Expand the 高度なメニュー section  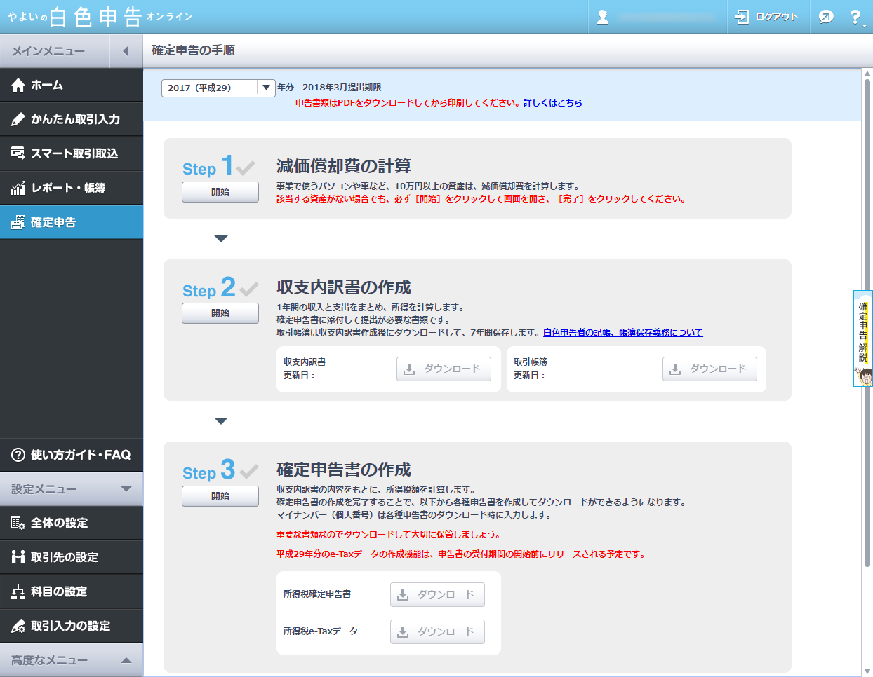(x=126, y=660)
